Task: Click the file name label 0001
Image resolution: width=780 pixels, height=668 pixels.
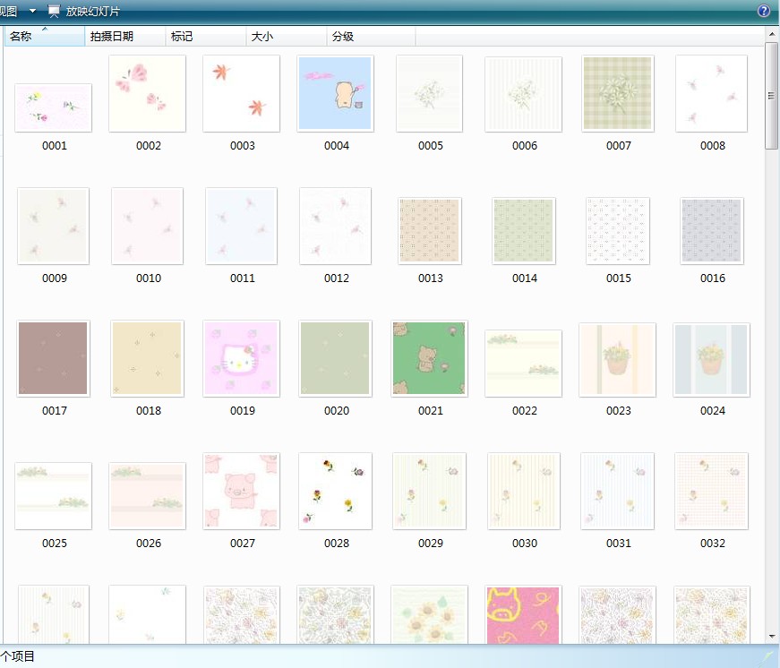Action: pyautogui.click(x=55, y=146)
